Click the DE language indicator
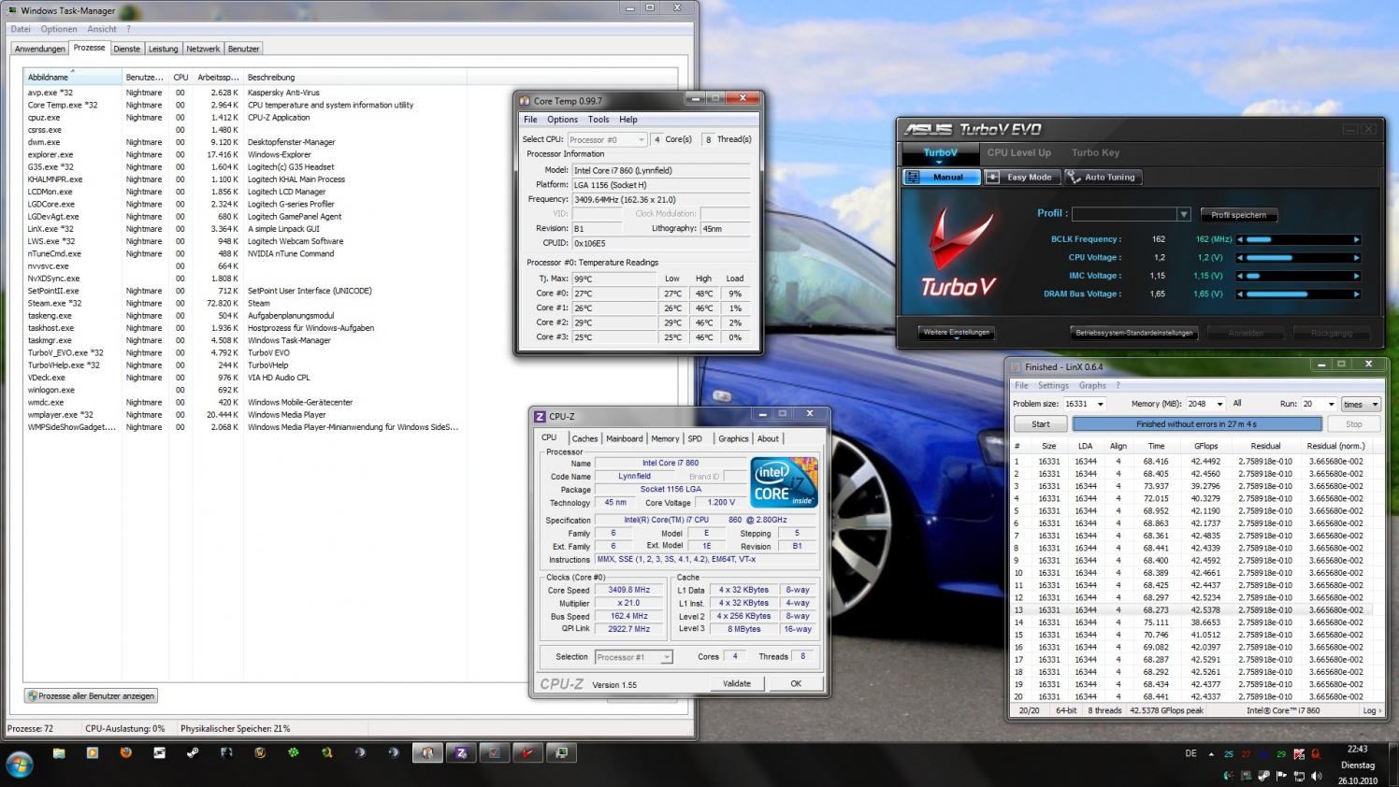 [x=1190, y=753]
